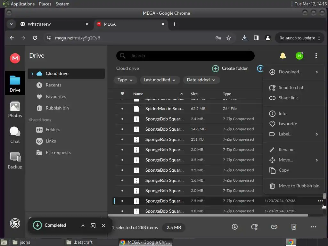Open File requests in sidebar
This screenshot has width=328, height=246.
pos(66,153)
